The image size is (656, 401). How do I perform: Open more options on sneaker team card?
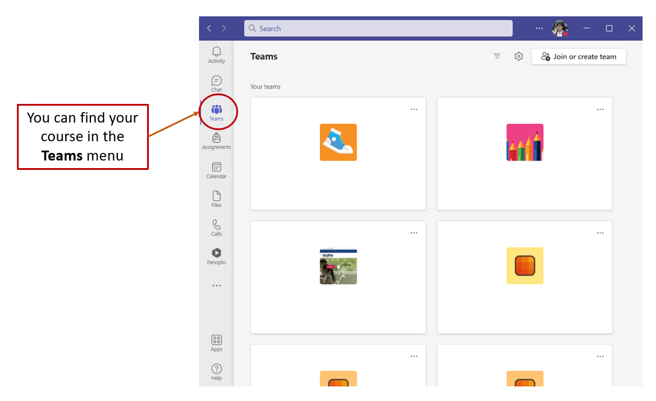[414, 109]
